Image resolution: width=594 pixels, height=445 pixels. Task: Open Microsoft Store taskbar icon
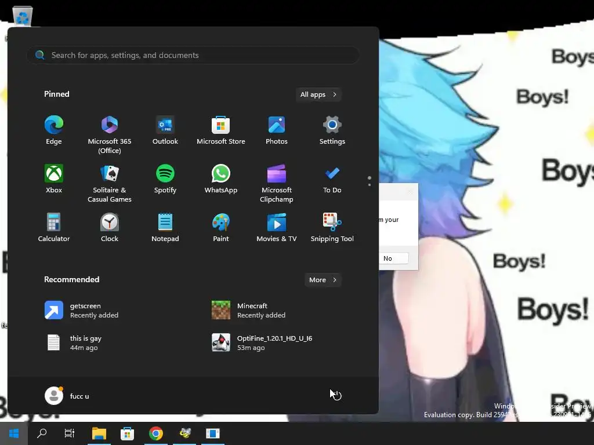(x=127, y=433)
